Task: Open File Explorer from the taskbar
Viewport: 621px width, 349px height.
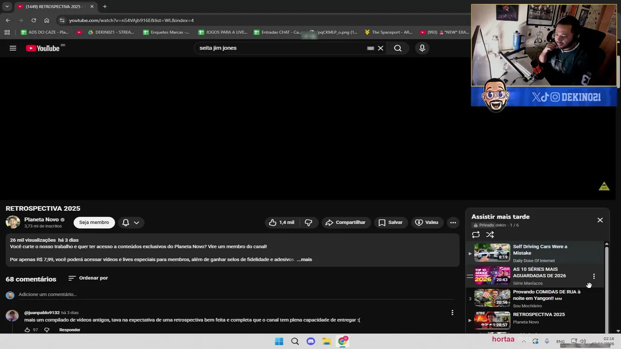Action: click(x=327, y=341)
